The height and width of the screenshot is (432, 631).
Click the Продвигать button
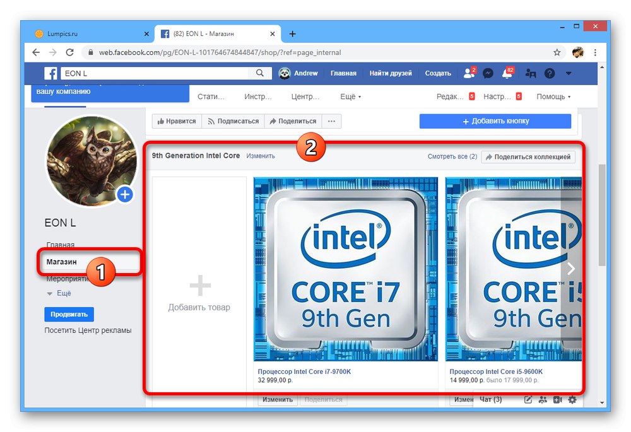[69, 315]
